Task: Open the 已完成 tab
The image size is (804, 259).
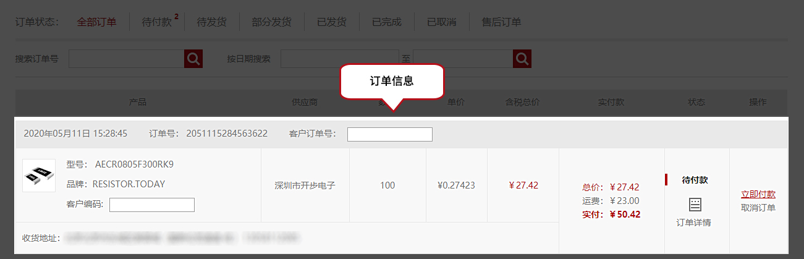Action: [386, 22]
